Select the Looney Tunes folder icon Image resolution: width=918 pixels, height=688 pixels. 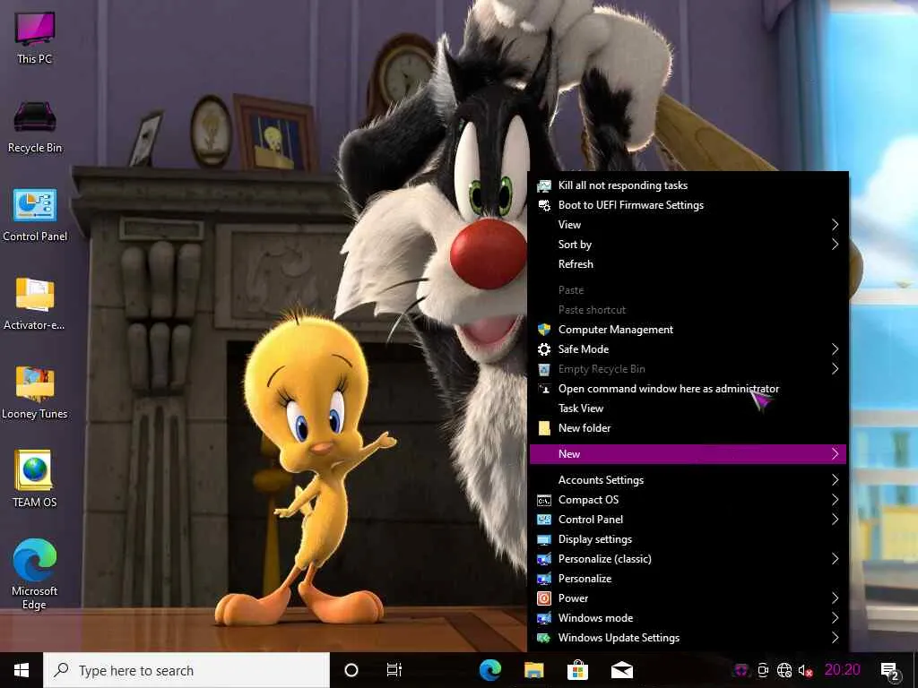coord(35,393)
